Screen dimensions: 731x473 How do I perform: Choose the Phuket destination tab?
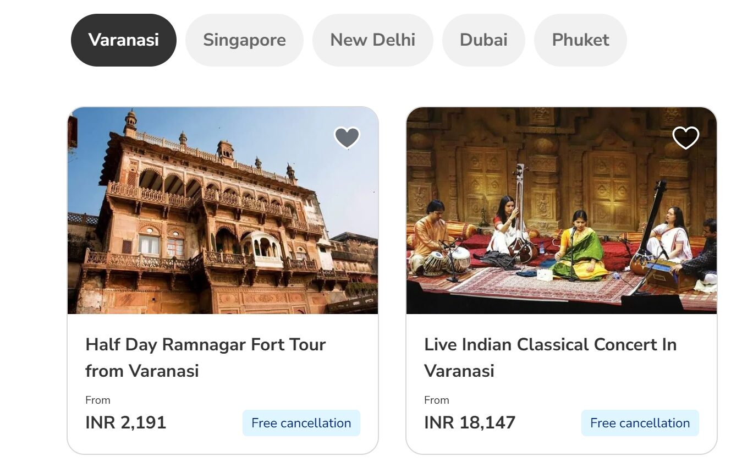coord(580,40)
